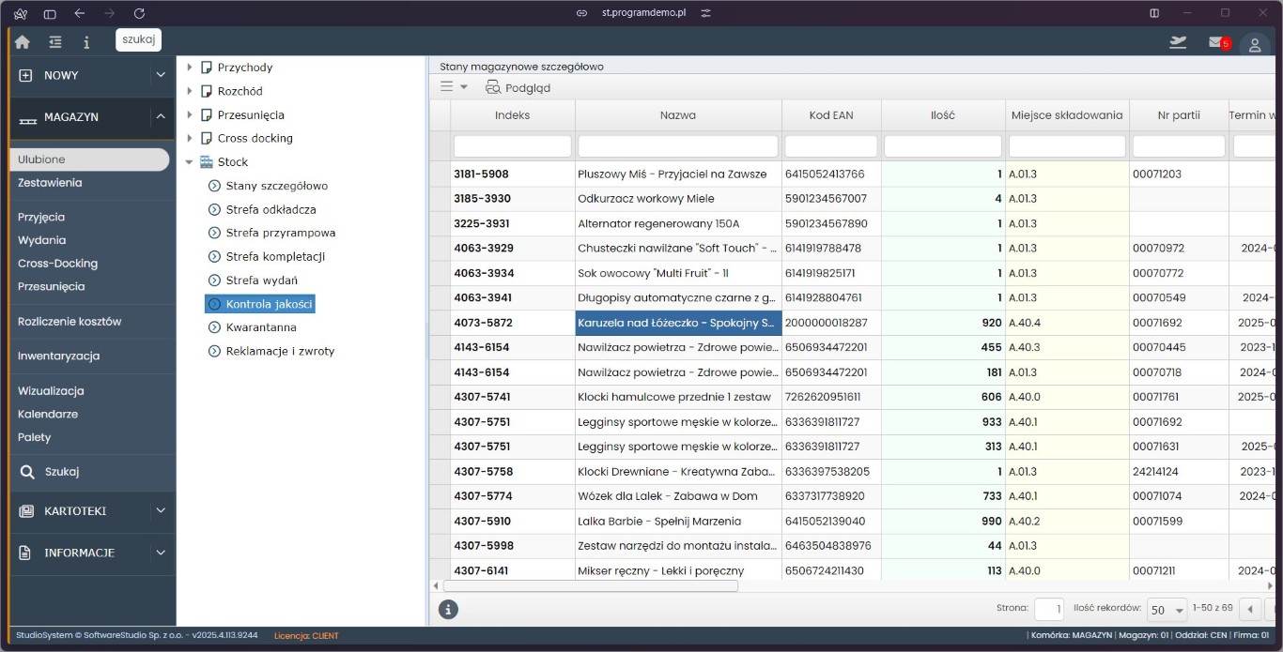Collapse the MAGAZYN section chevron

(x=161, y=116)
